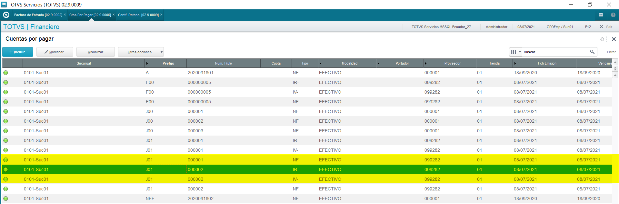This screenshot has height=204, width=619.
Task: Click the column selector bars icon next to Buscar
Action: point(514,52)
